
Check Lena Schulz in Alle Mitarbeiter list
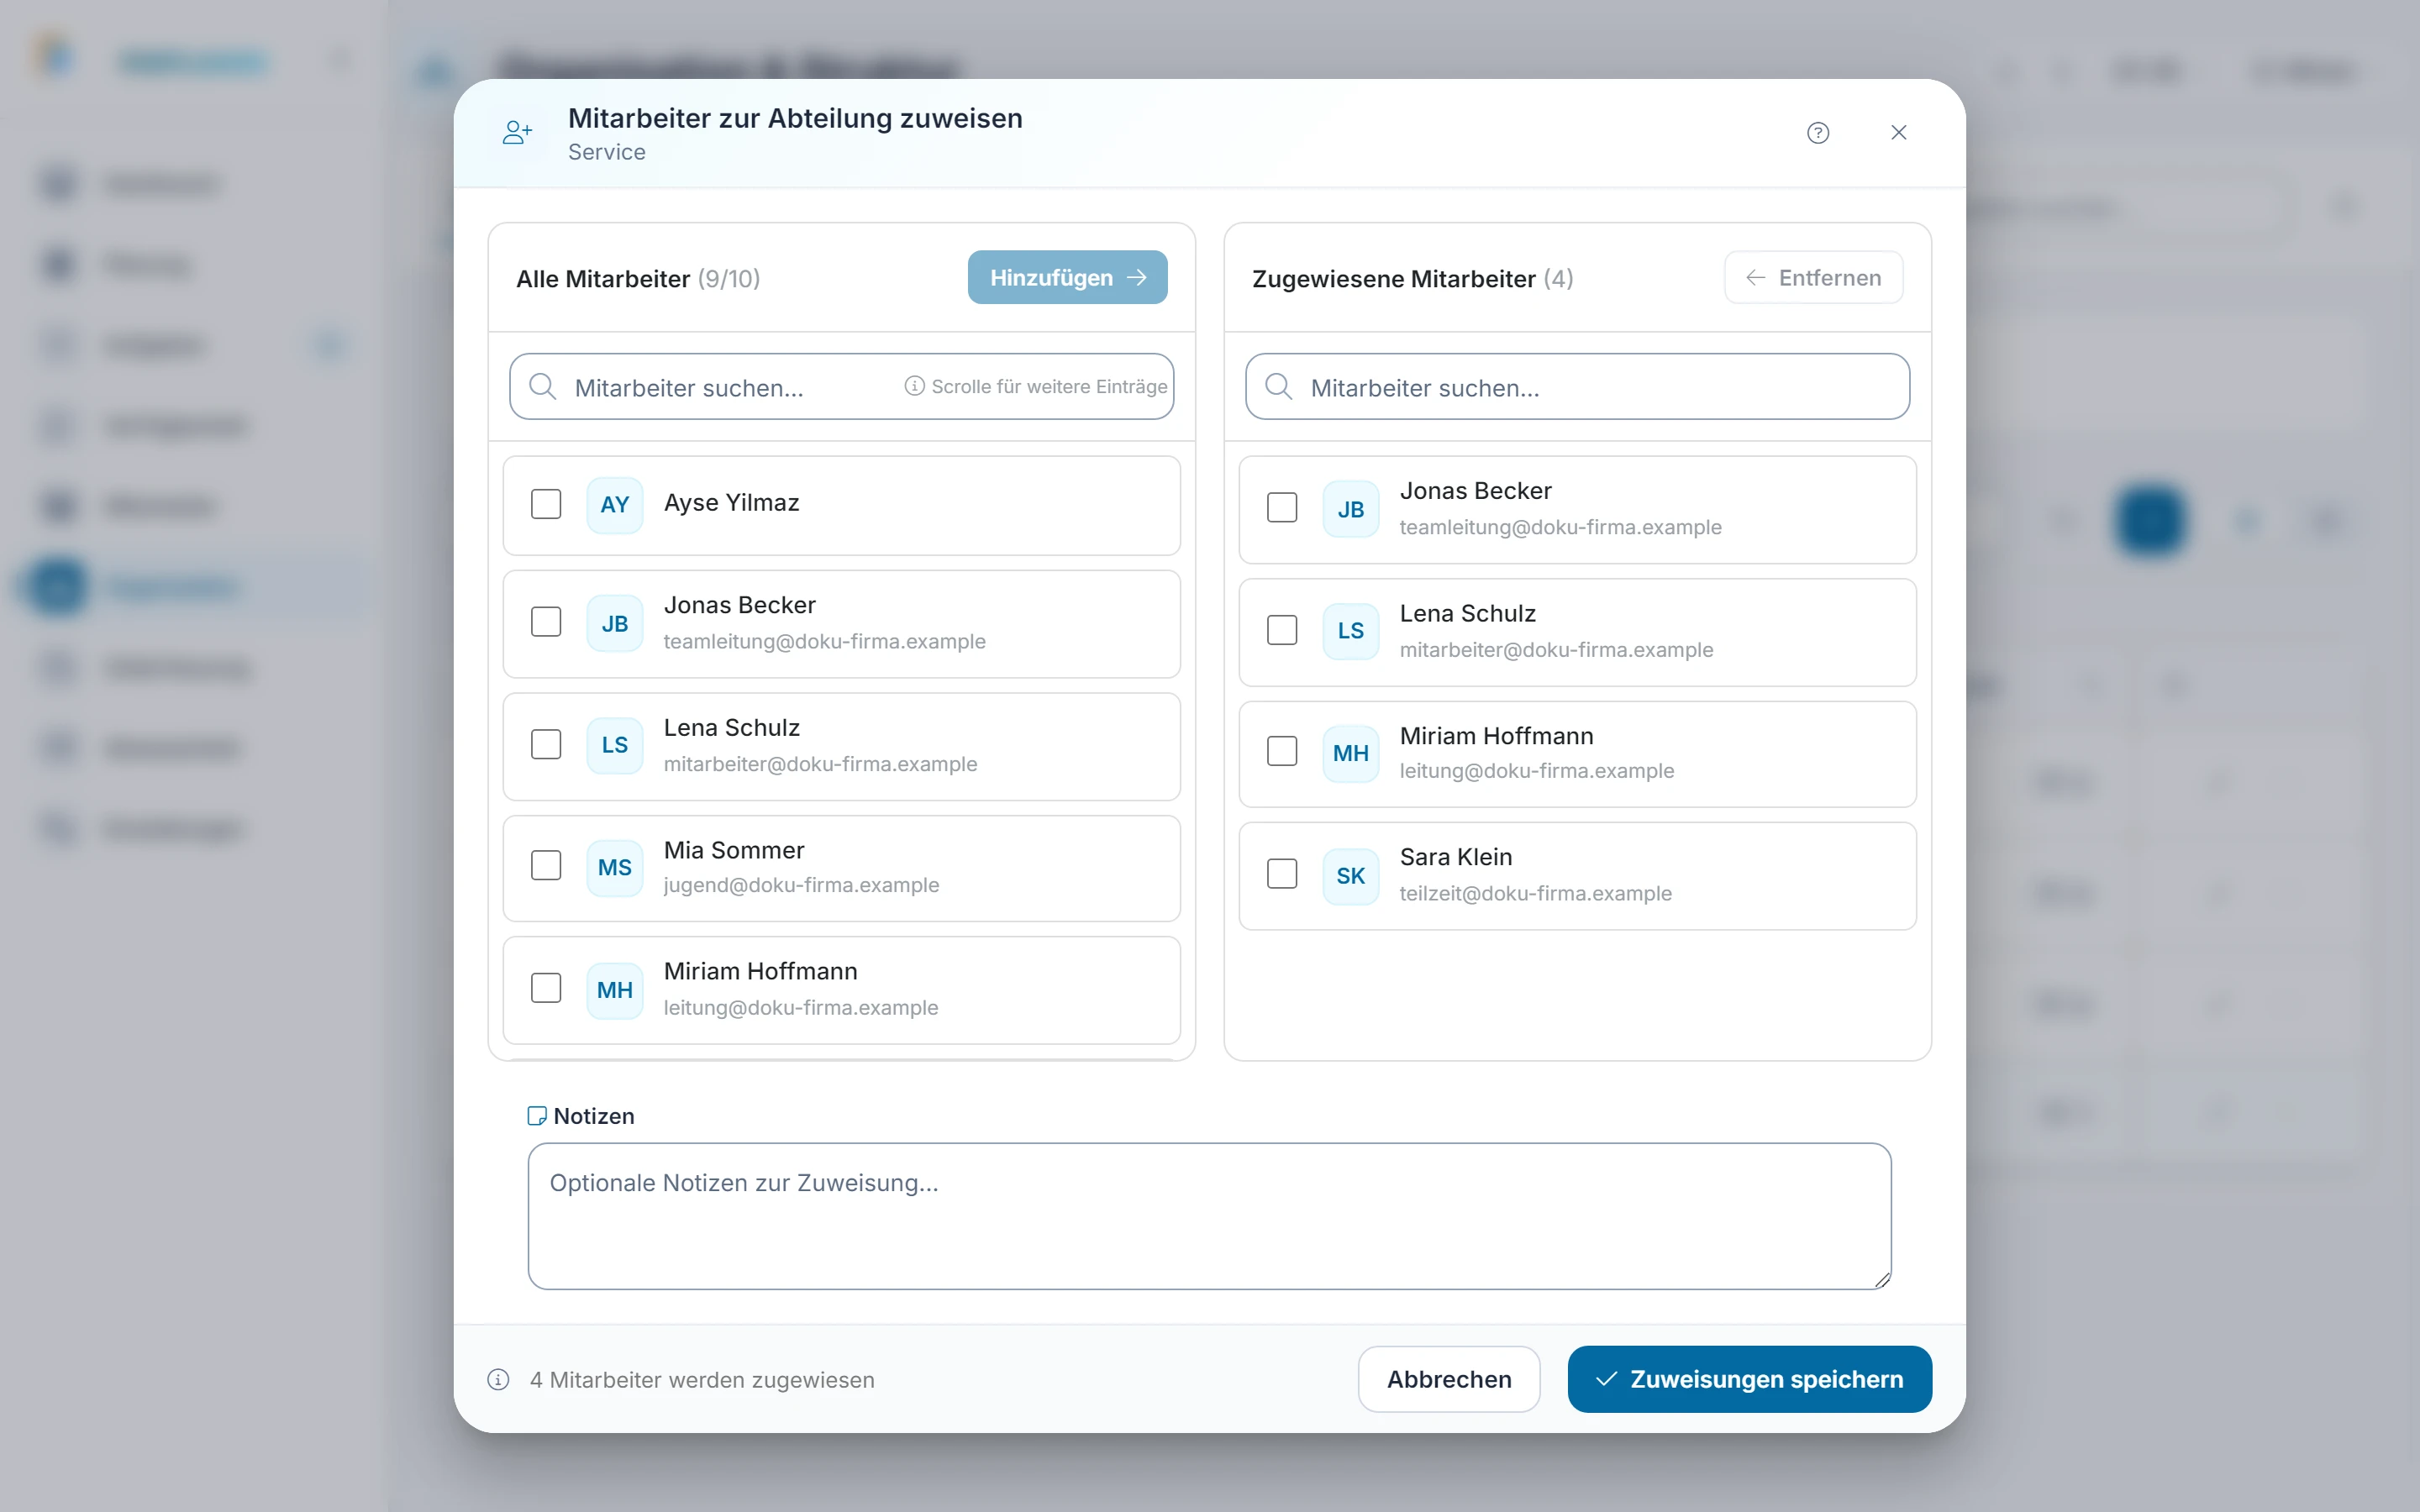[546, 744]
